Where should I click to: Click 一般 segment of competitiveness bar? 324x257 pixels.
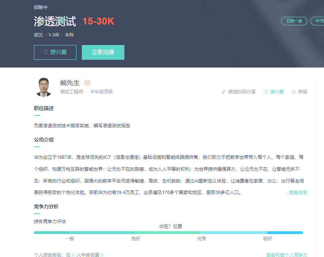coord(52,232)
